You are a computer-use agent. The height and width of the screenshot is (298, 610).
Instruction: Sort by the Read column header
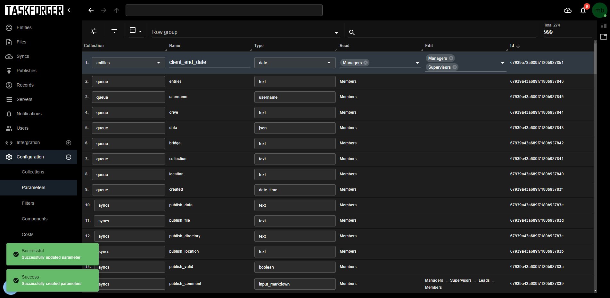(344, 46)
